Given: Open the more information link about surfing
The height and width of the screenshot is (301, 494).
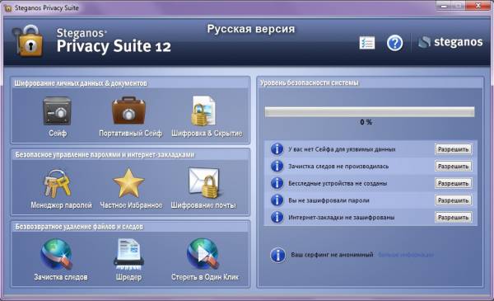Looking at the screenshot, I should pos(406,255).
